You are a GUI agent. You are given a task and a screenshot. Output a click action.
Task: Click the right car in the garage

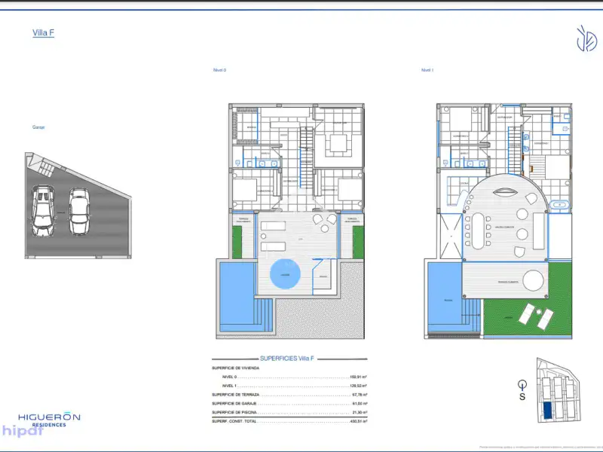click(x=79, y=210)
